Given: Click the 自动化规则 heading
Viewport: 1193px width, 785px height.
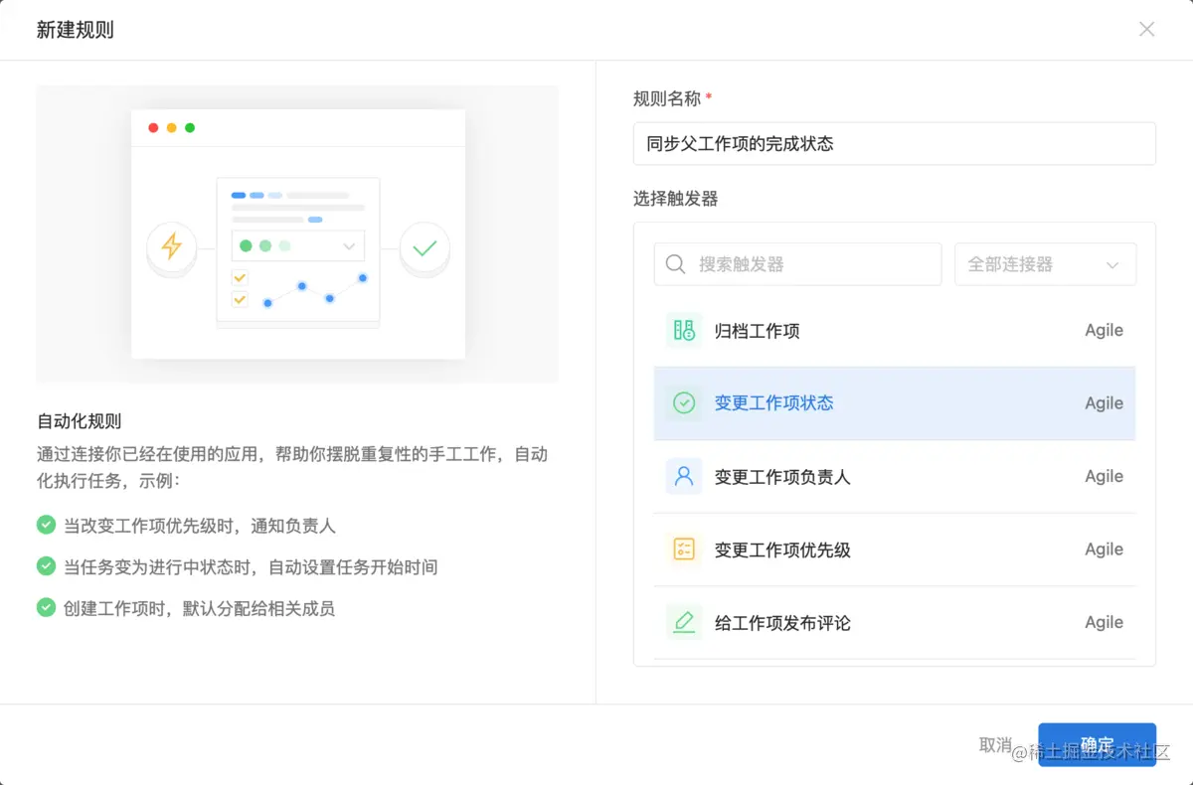Looking at the screenshot, I should click(x=79, y=421).
